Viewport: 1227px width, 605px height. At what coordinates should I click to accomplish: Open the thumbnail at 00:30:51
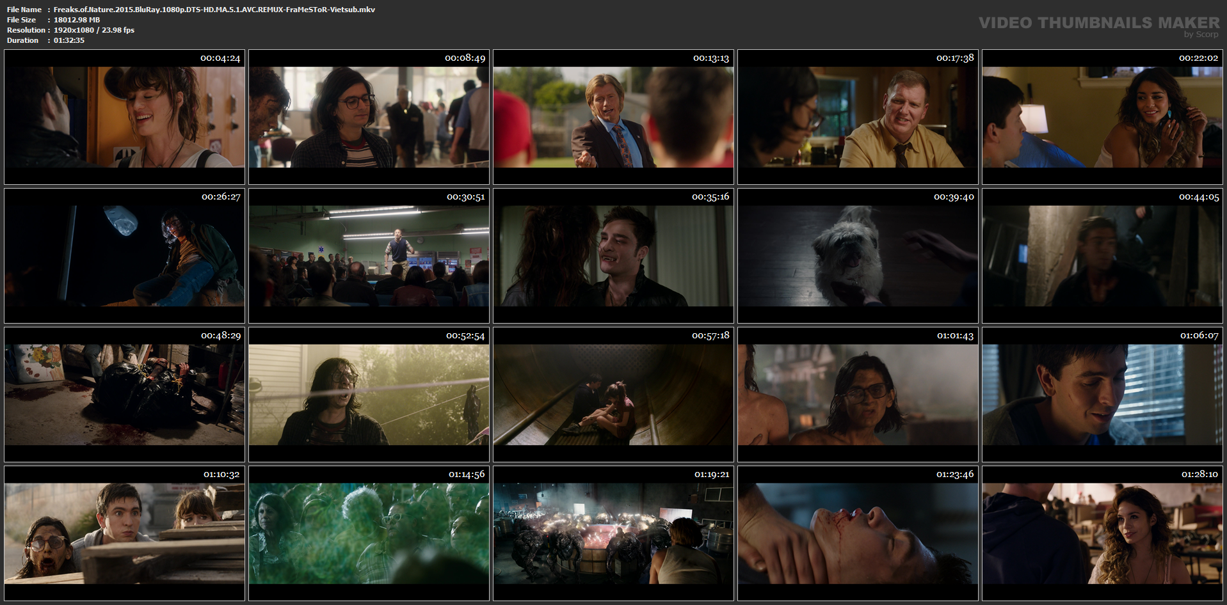pyautogui.click(x=369, y=256)
